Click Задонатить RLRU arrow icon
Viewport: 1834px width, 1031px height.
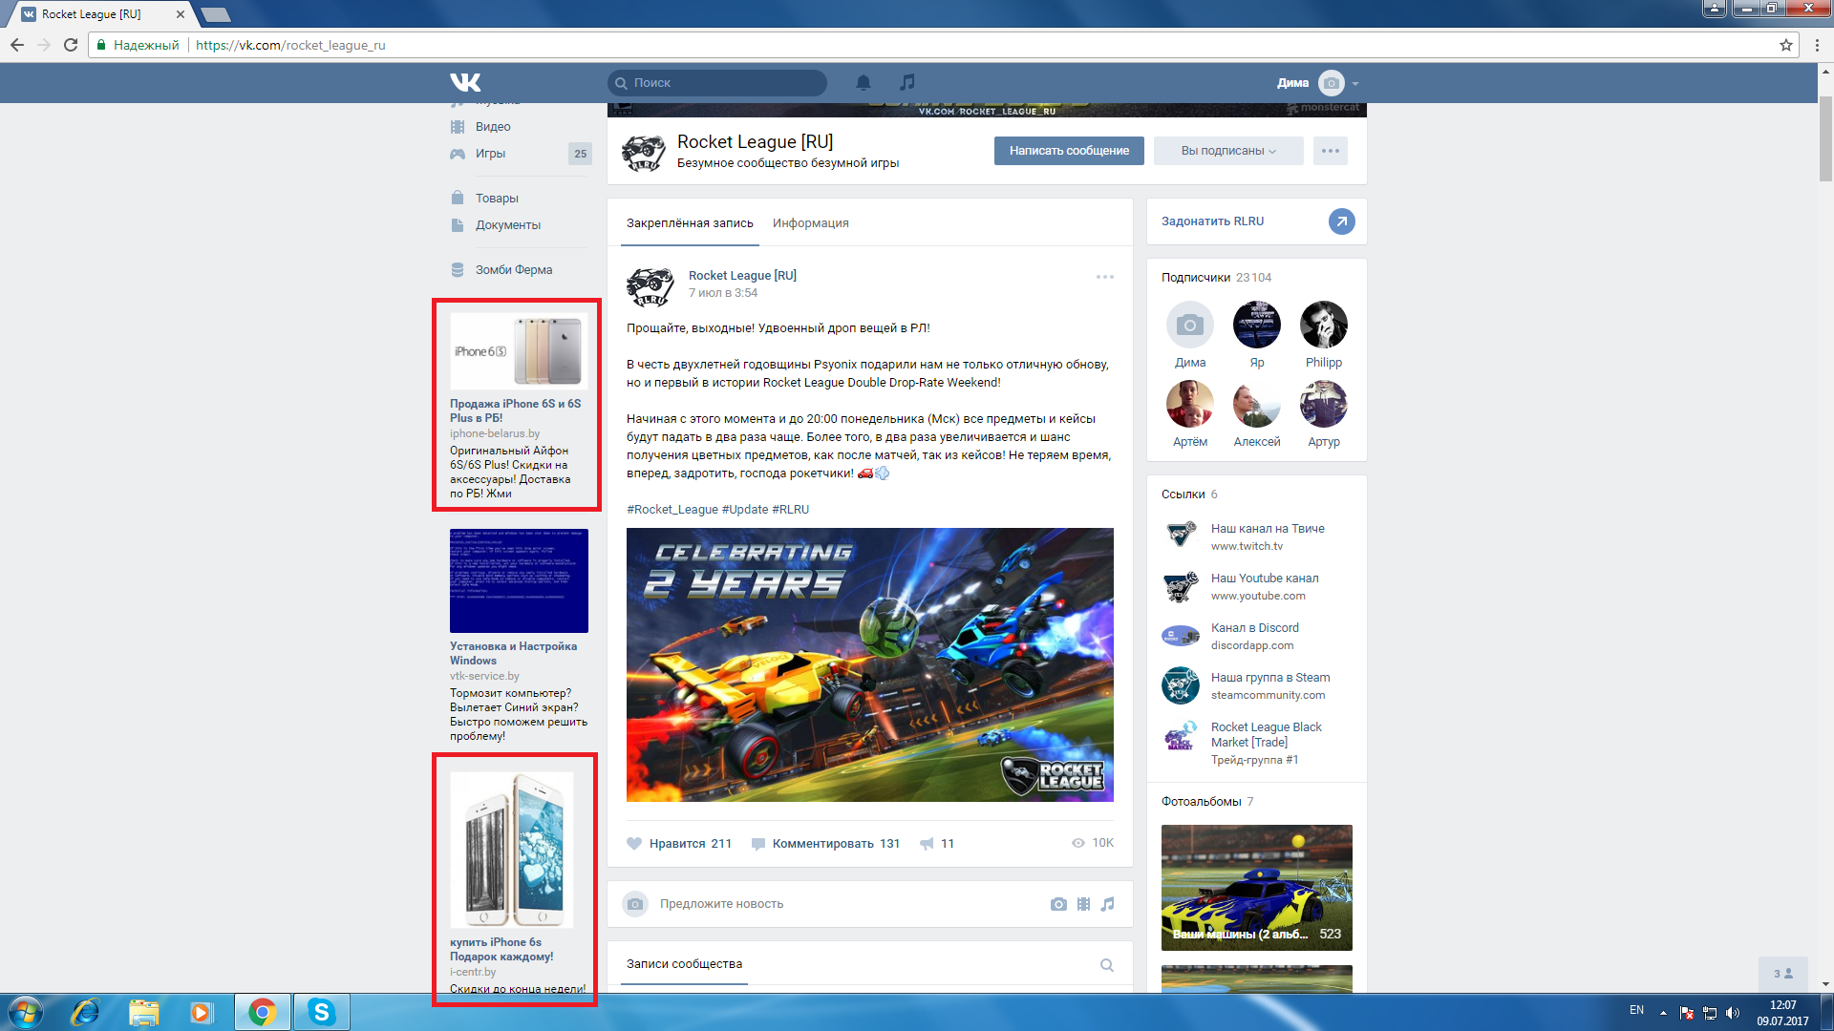click(1341, 221)
